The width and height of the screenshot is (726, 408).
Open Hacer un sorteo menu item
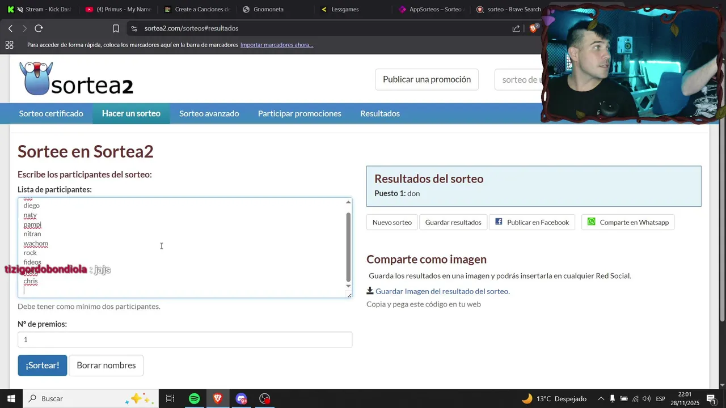[x=131, y=113]
